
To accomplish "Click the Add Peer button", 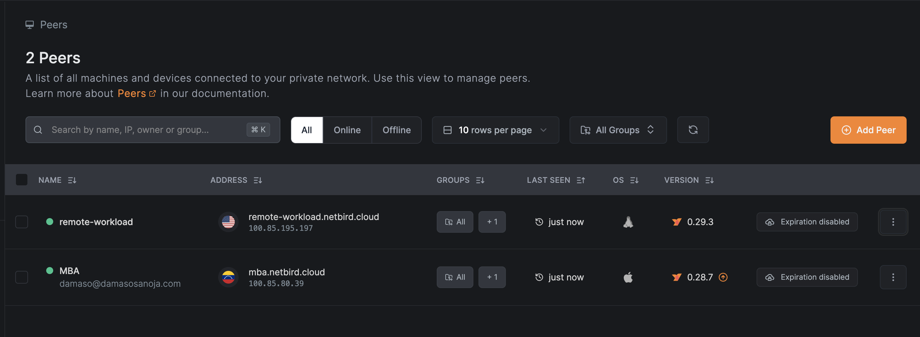I will pos(869,130).
